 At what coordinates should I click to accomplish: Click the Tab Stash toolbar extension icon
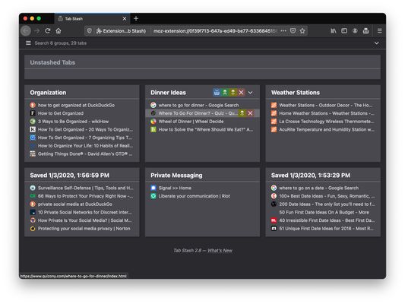pos(365,30)
